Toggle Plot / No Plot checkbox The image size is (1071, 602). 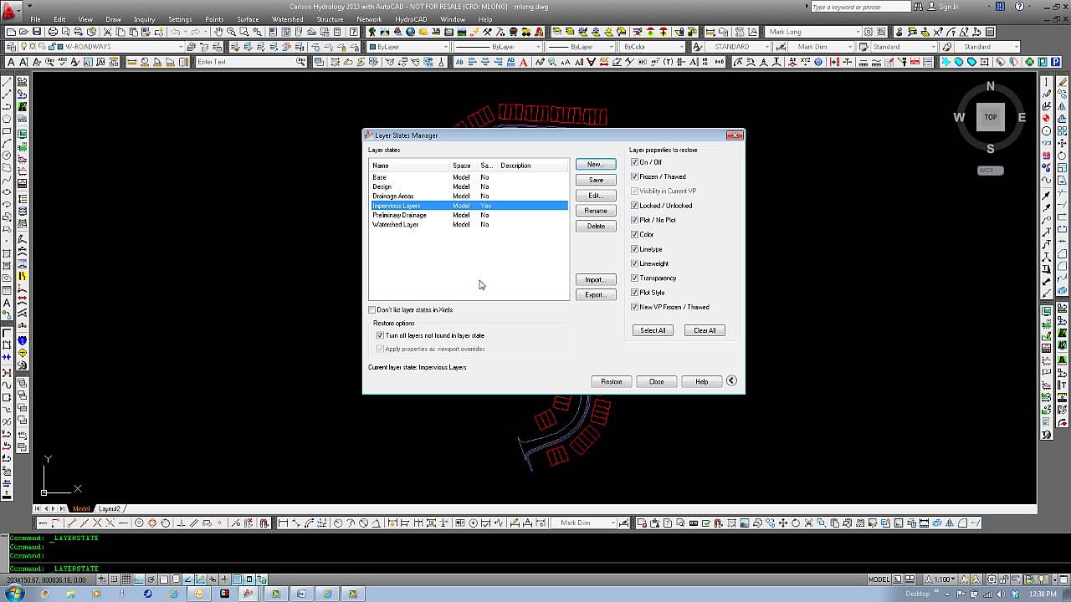[x=634, y=220]
